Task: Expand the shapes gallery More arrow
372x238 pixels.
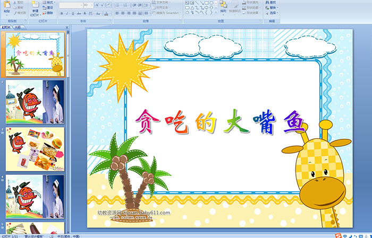Action: pyautogui.click(x=216, y=12)
